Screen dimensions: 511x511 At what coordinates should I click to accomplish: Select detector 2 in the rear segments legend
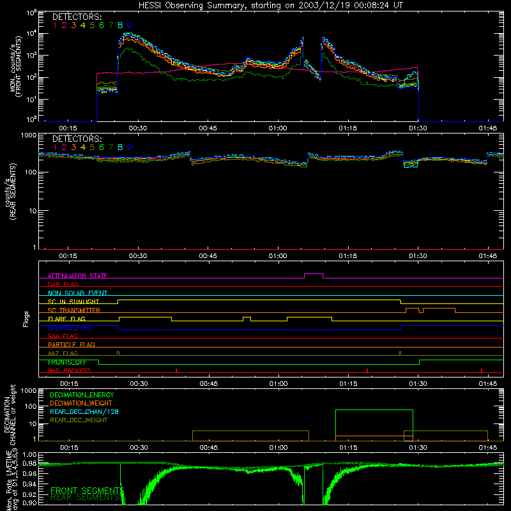(x=65, y=148)
